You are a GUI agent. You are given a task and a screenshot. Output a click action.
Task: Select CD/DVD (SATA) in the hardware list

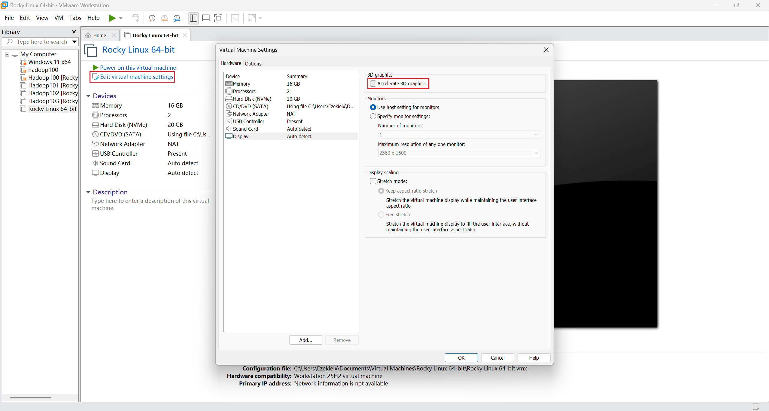(x=250, y=106)
